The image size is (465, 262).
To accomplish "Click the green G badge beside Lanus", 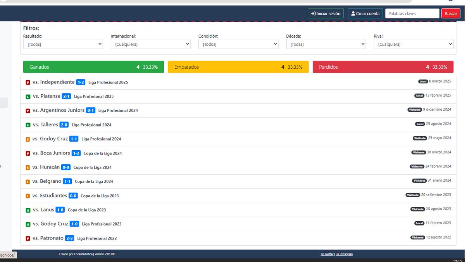I will (x=28, y=210).
